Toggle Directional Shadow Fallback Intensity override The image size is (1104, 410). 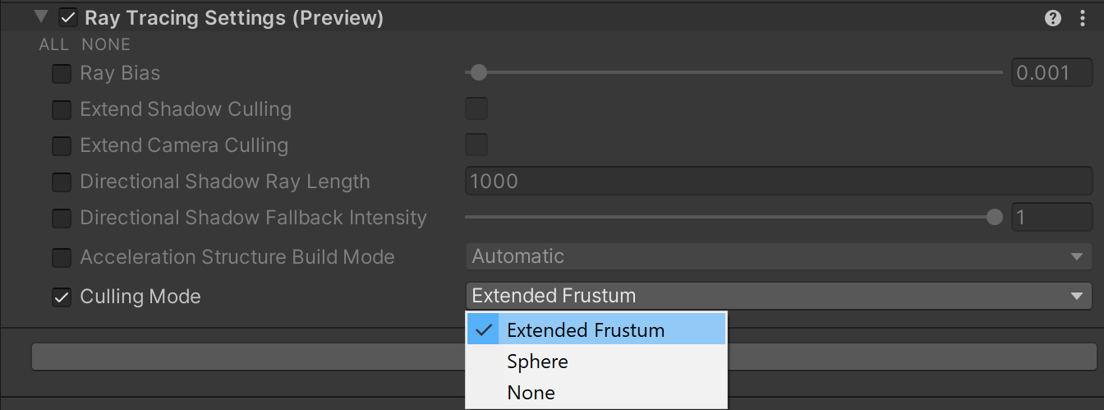click(x=62, y=219)
